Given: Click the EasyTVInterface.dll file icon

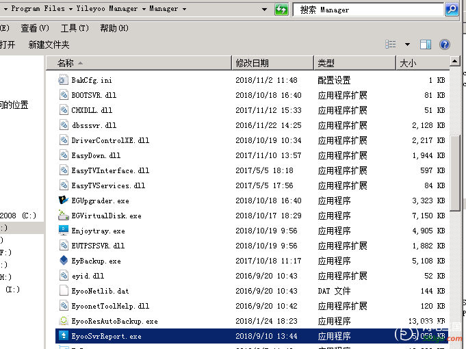Looking at the screenshot, I should click(64, 170).
